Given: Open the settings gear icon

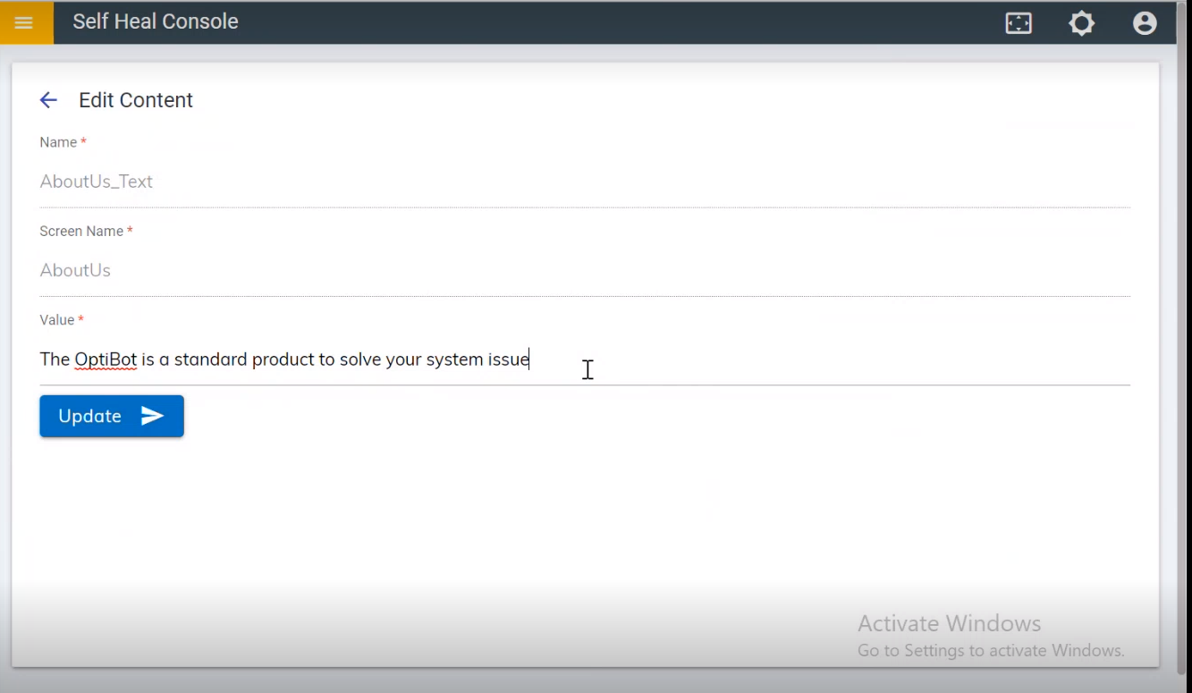Looking at the screenshot, I should 1082,23.
